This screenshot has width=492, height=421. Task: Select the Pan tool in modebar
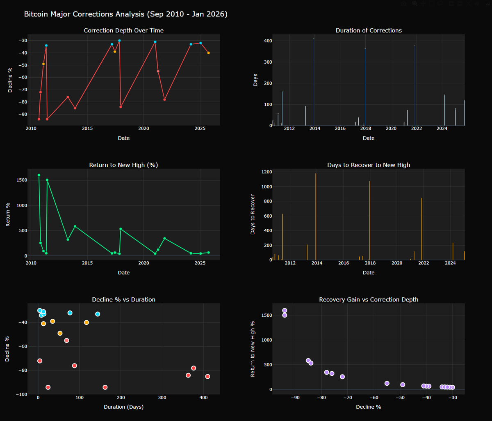pos(423,4)
